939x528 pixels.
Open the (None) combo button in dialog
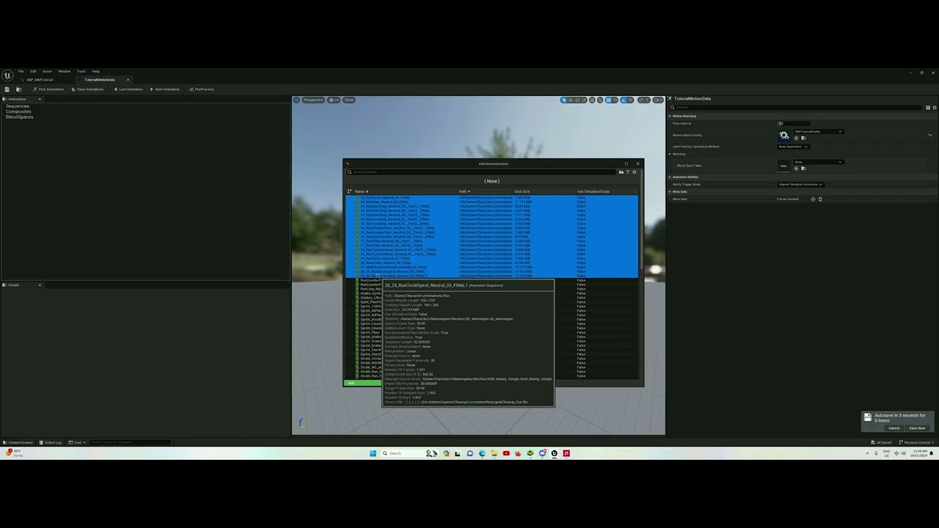click(x=492, y=181)
